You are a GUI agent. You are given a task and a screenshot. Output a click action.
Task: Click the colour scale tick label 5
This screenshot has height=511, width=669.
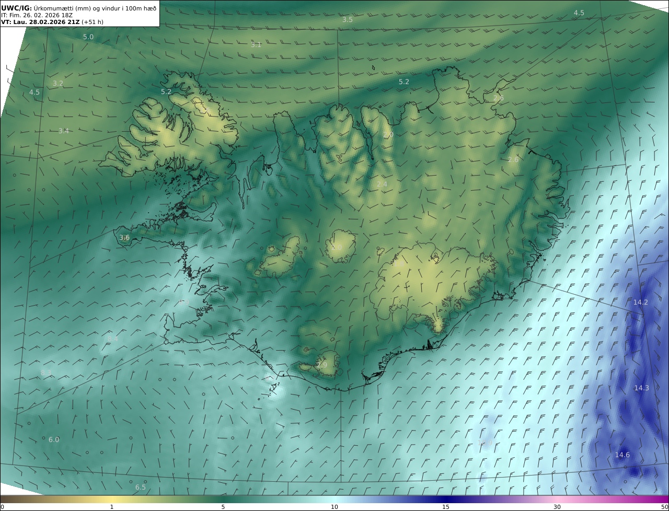[x=223, y=507]
